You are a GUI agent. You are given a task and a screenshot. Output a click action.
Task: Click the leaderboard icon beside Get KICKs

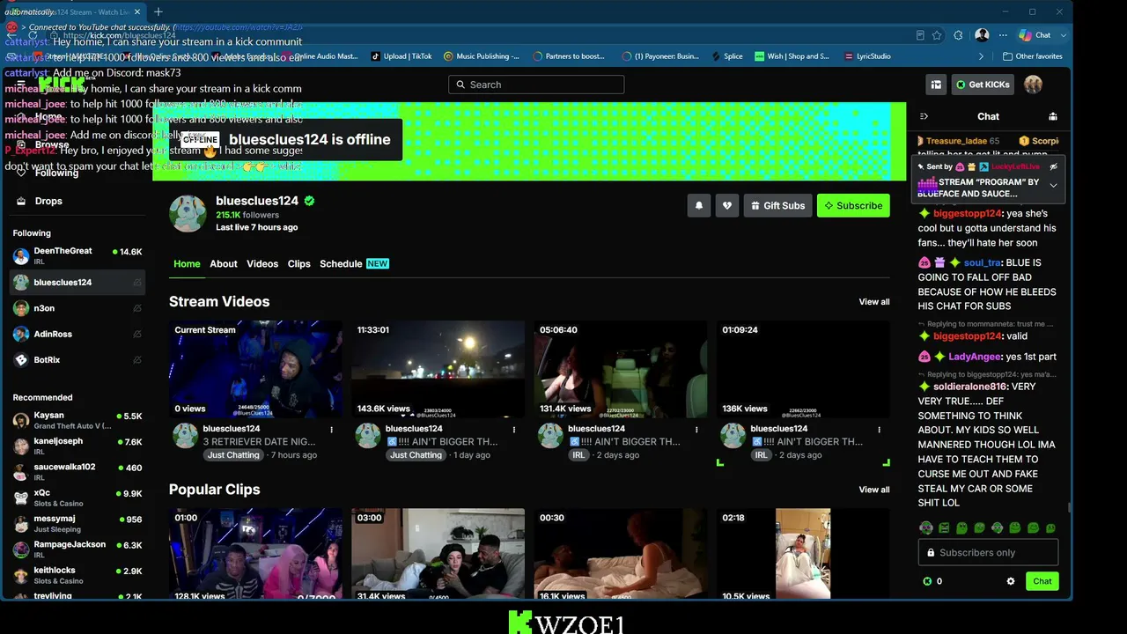[x=936, y=85]
